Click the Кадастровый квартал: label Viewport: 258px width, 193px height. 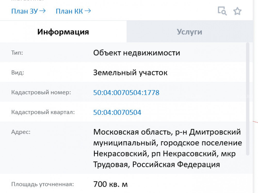43,112
